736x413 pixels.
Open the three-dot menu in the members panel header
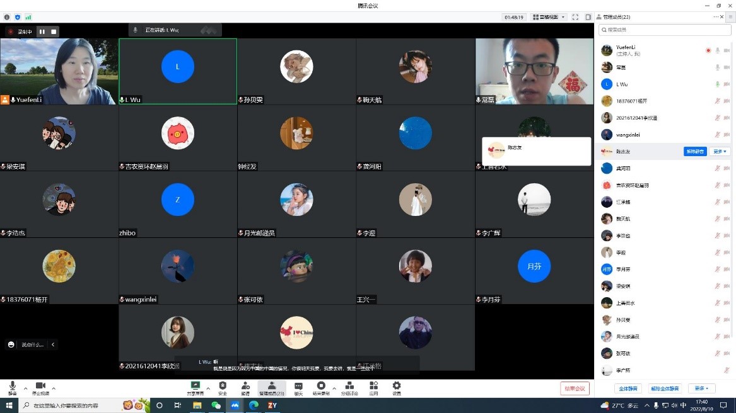(716, 17)
